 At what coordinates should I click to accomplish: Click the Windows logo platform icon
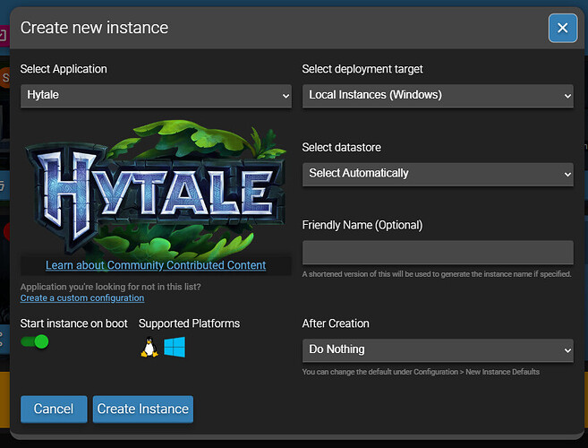point(174,348)
